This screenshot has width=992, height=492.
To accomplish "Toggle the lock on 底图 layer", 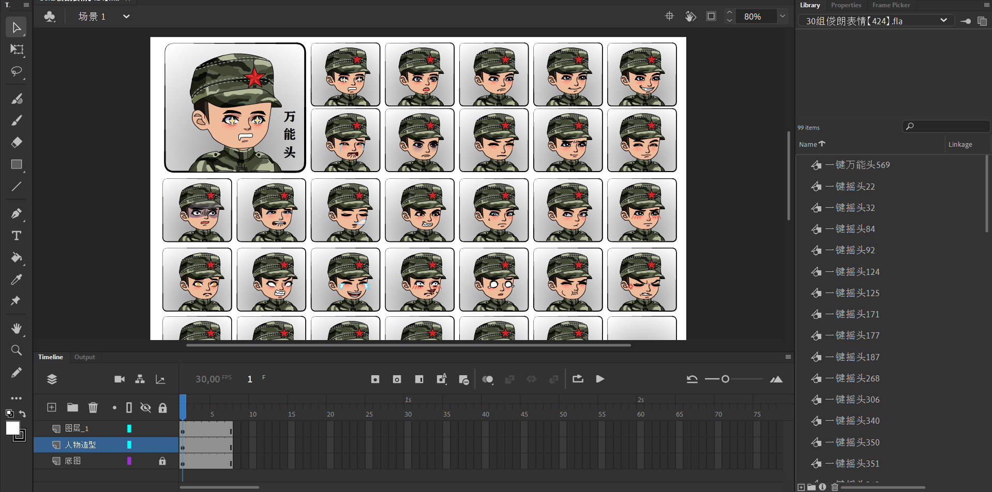I will click(x=162, y=461).
